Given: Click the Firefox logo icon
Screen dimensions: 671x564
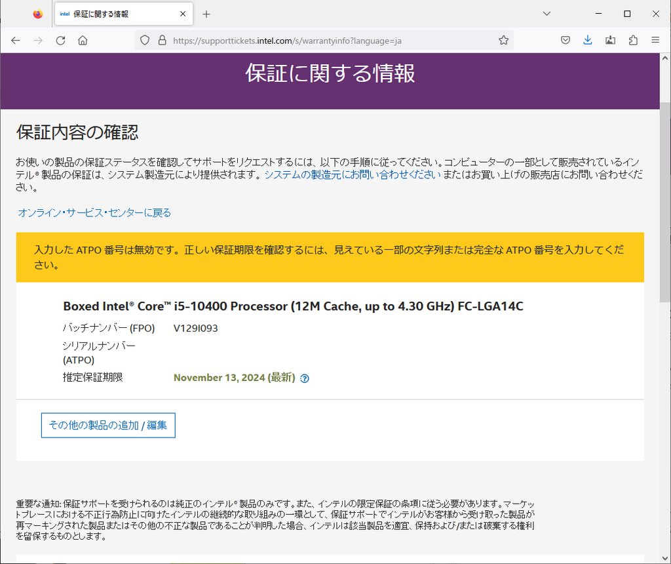Looking at the screenshot, I should point(37,14).
